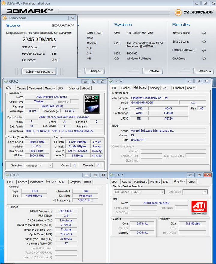Click the 3DMark06 title bar app icon
This screenshot has width=216, height=264.
coord(3,3)
